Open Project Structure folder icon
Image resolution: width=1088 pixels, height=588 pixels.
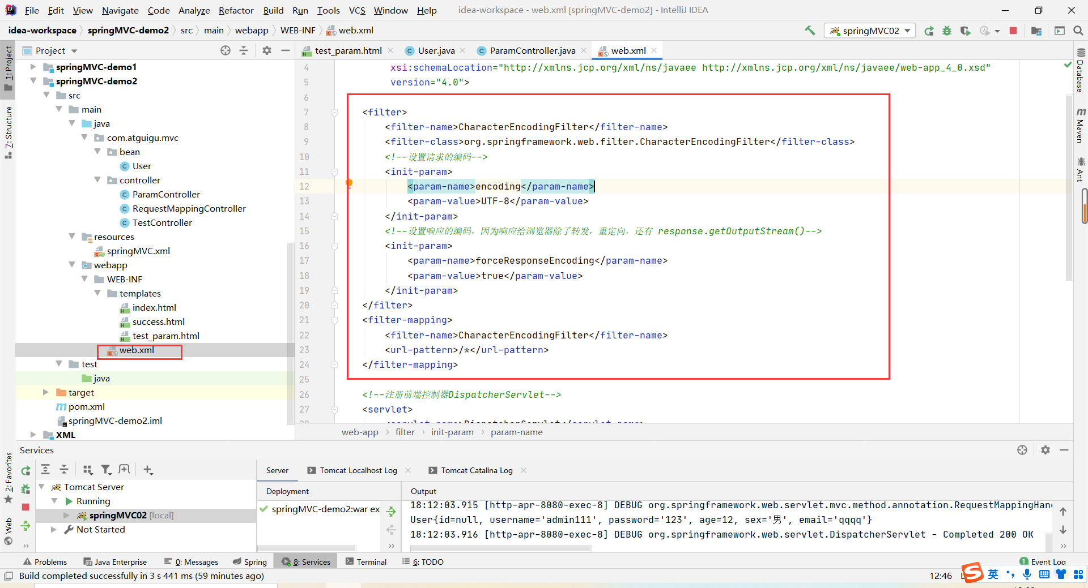pyautogui.click(x=1036, y=31)
